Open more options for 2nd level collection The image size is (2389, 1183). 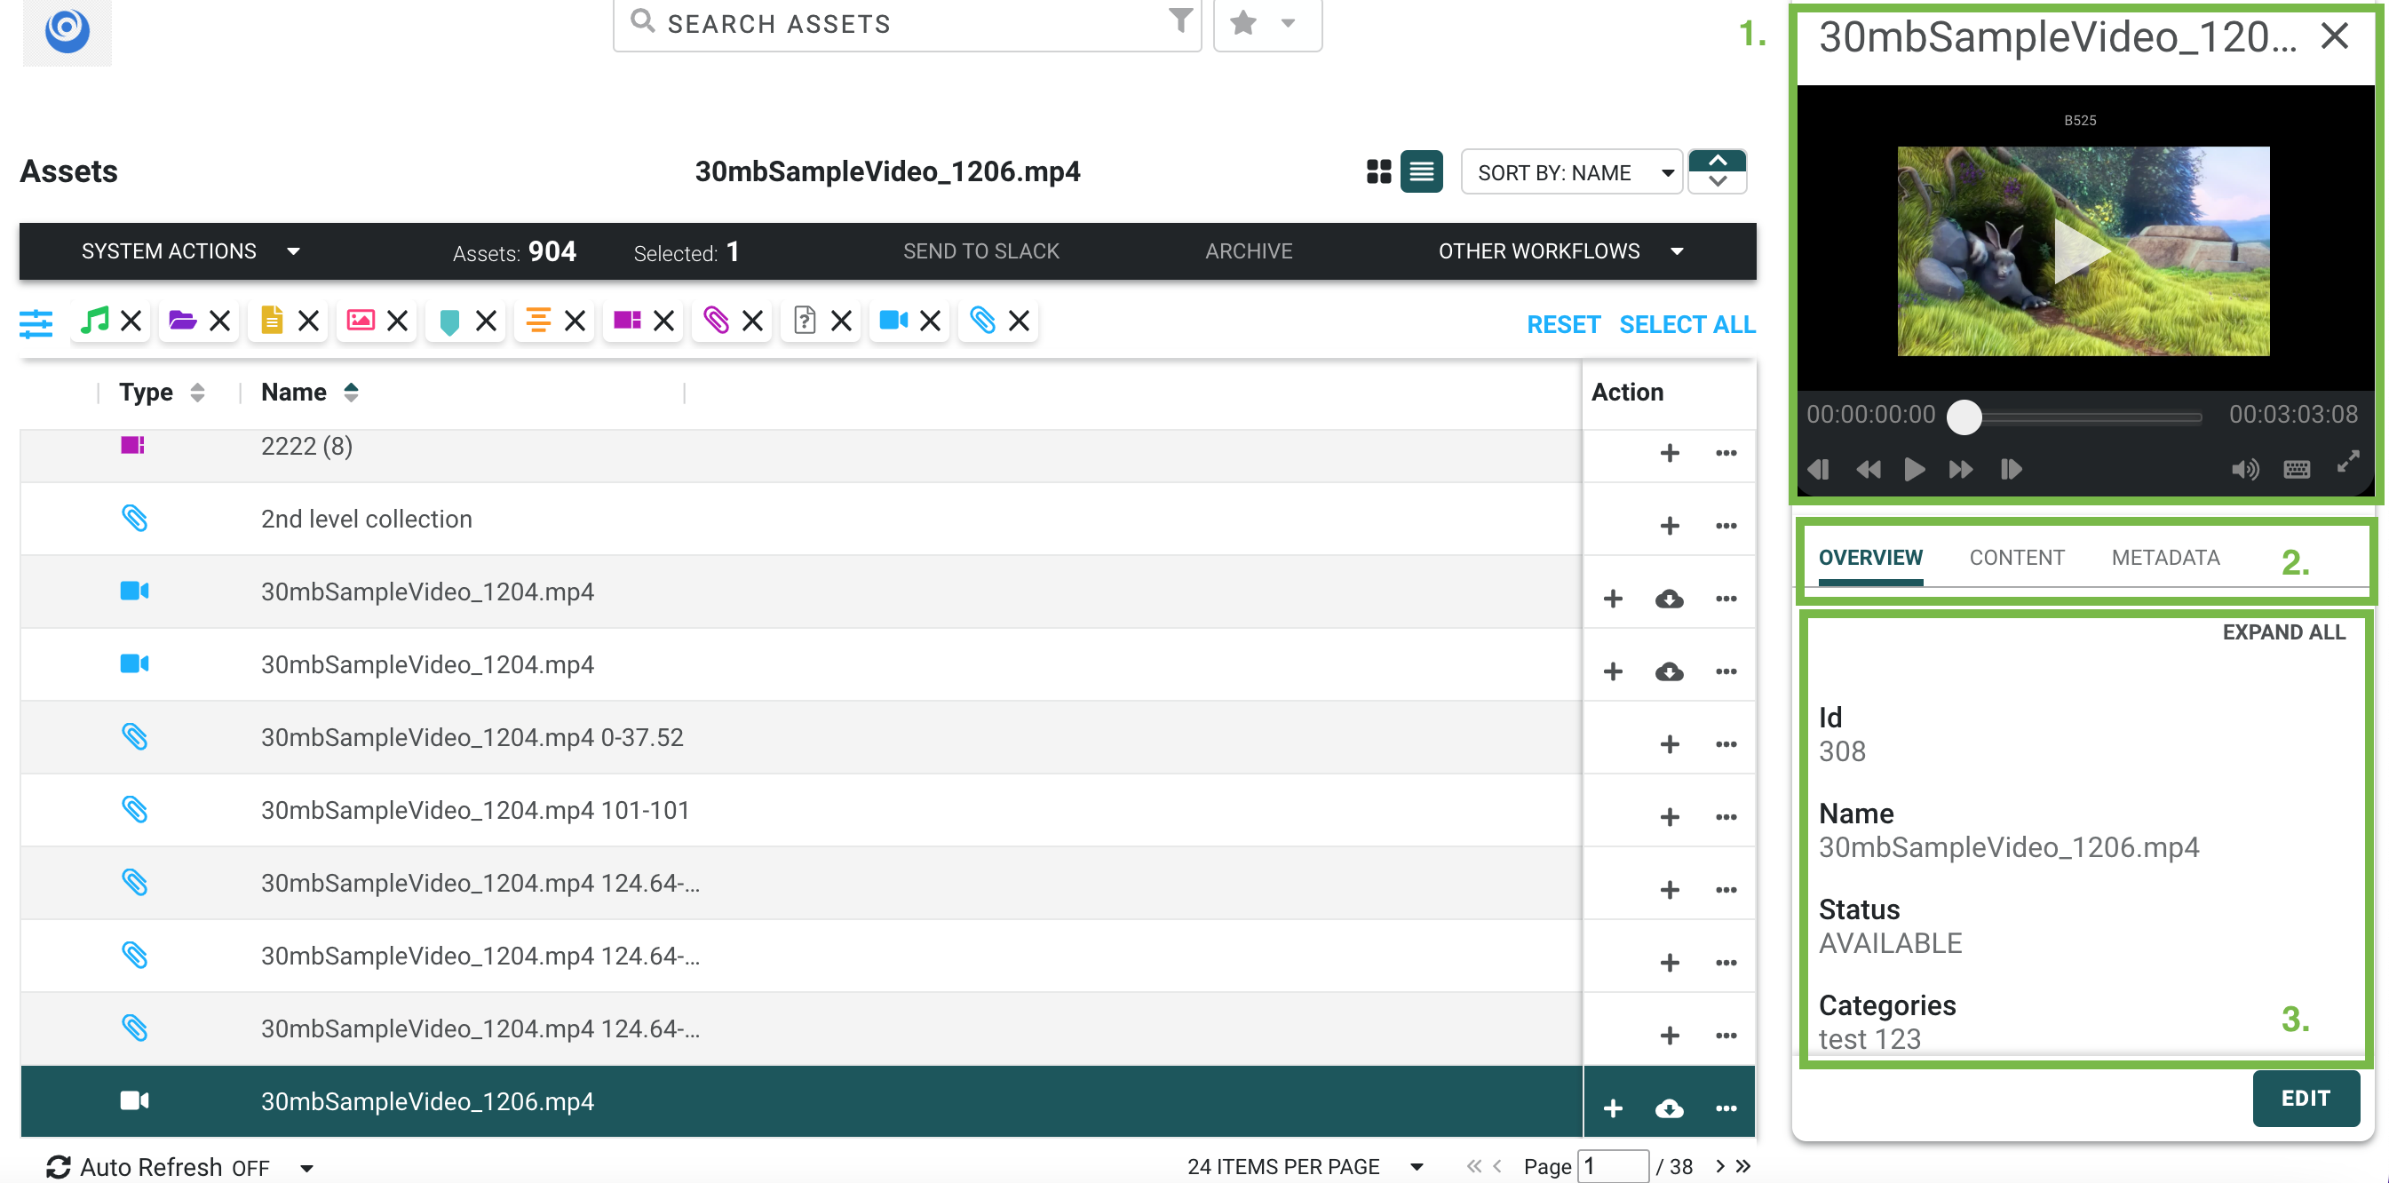pos(1725,526)
